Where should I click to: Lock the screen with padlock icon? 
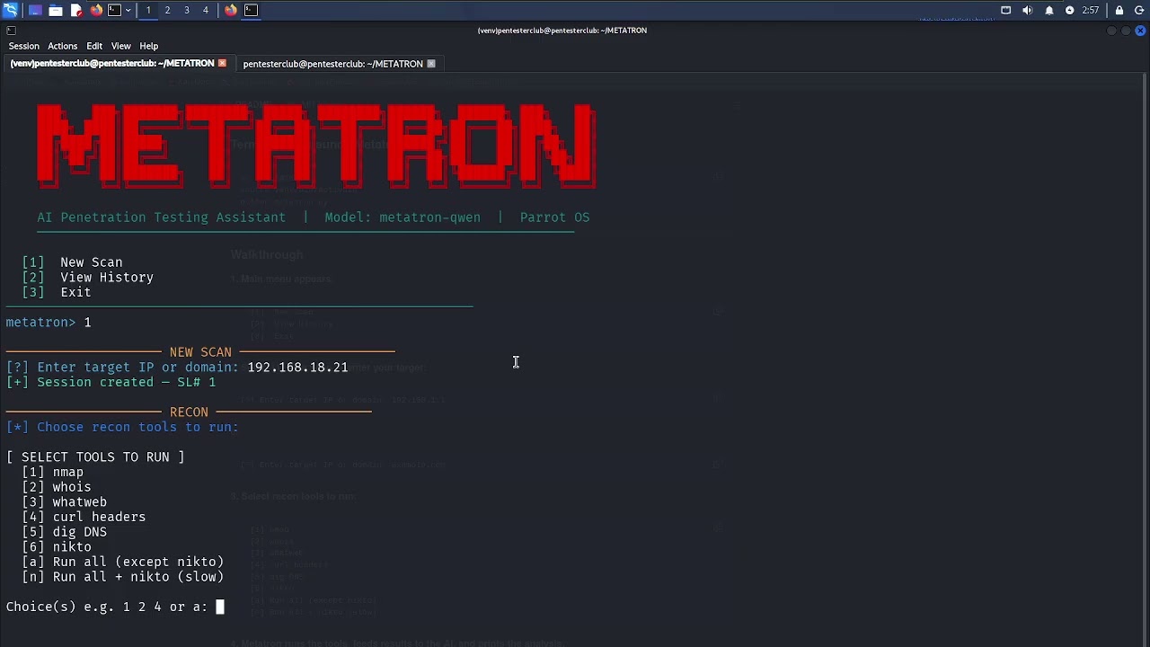(x=1119, y=10)
